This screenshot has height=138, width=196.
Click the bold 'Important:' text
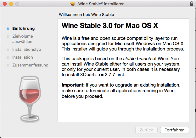click(x=73, y=85)
